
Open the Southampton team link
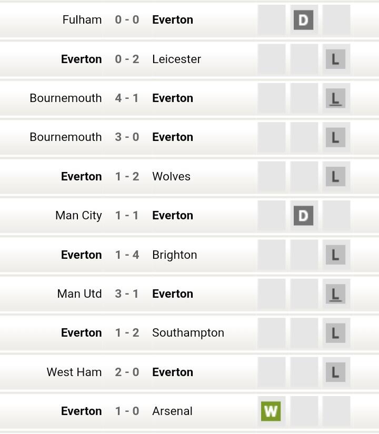click(x=188, y=333)
